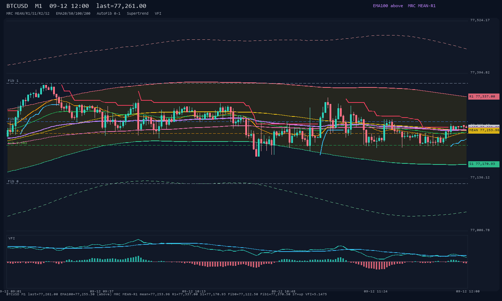The width and height of the screenshot is (502, 301).
Task: Click the 09-12 09:37 time axis label
Action: point(101,291)
